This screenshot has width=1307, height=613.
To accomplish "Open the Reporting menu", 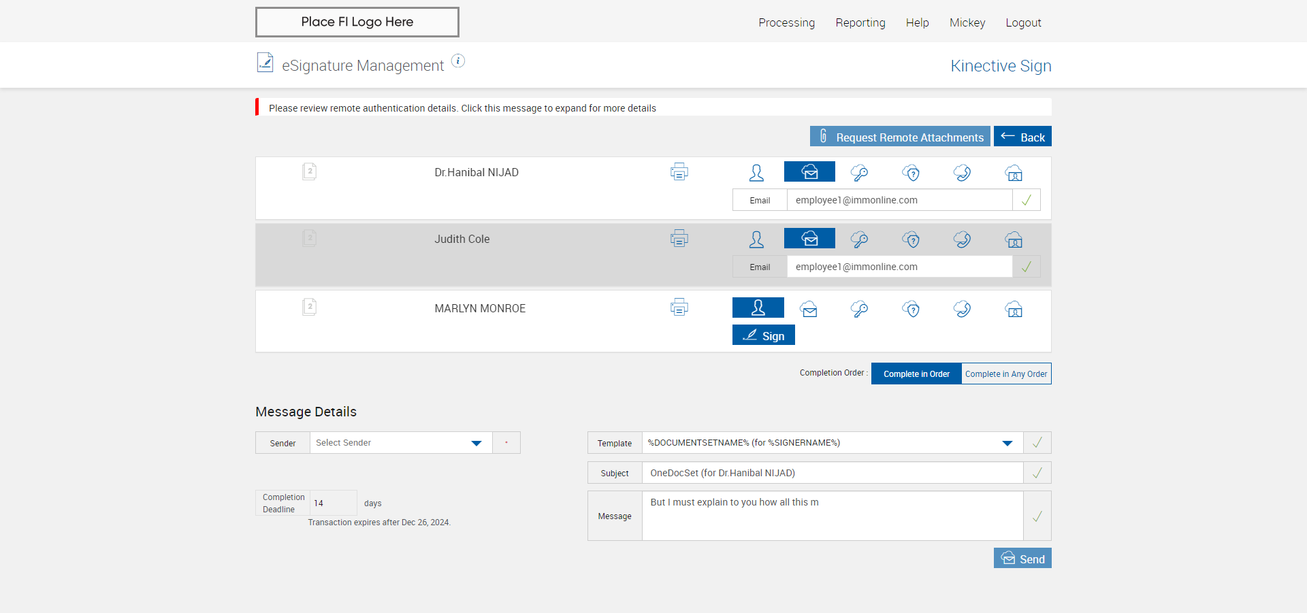I will click(x=860, y=22).
